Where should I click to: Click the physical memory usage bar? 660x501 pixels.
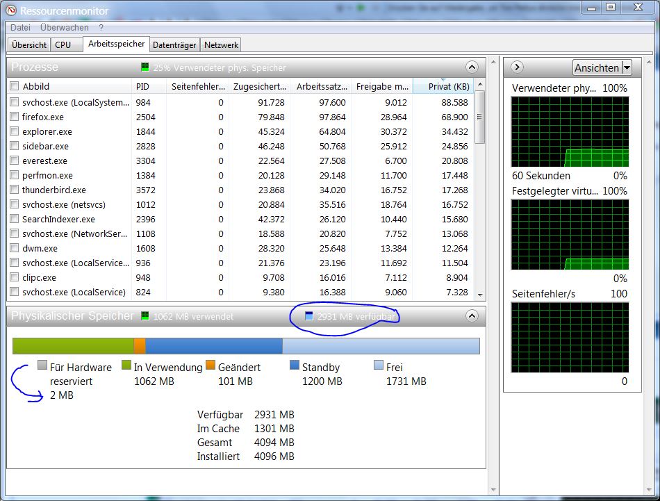point(246,345)
